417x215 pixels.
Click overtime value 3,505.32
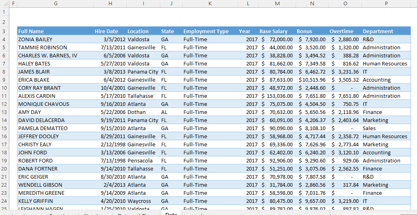click(x=345, y=80)
